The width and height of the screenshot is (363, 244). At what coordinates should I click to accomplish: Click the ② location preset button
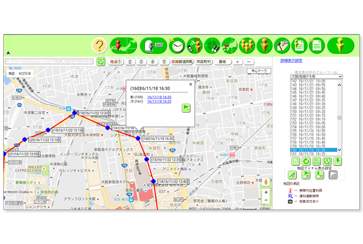coord(130,62)
